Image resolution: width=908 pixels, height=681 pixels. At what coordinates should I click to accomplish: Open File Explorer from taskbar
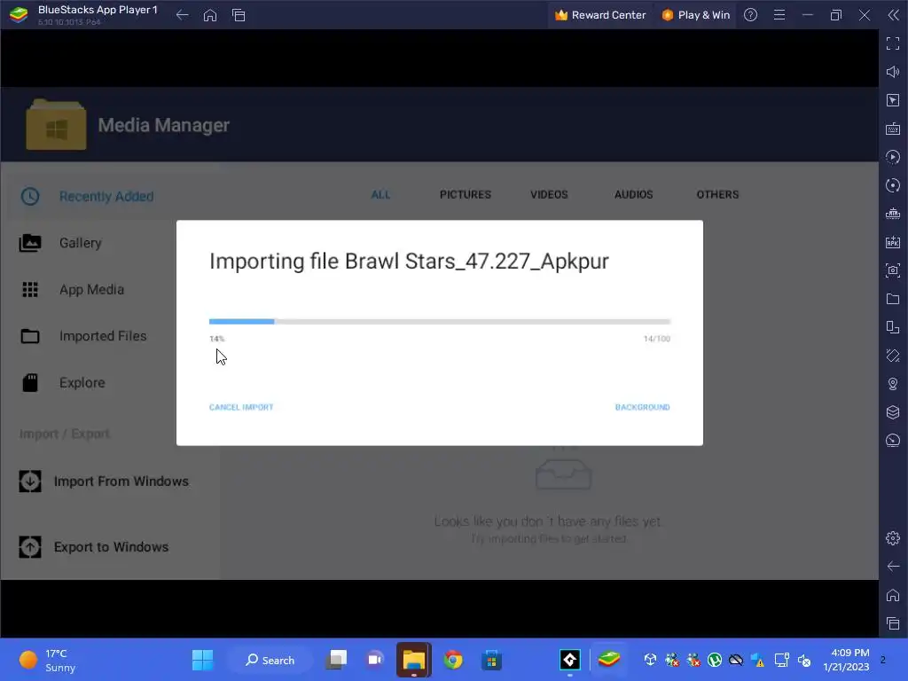click(413, 660)
